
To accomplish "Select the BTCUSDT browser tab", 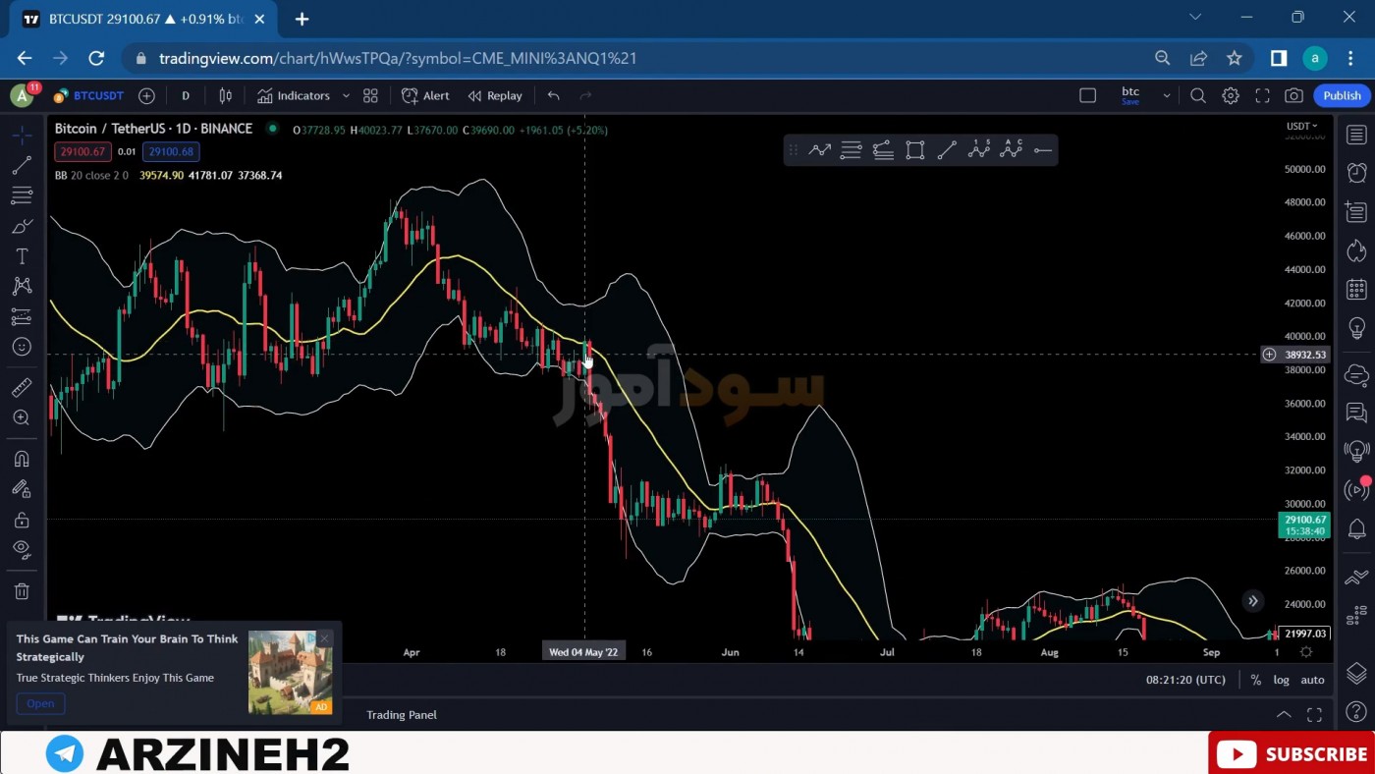I will click(x=145, y=19).
